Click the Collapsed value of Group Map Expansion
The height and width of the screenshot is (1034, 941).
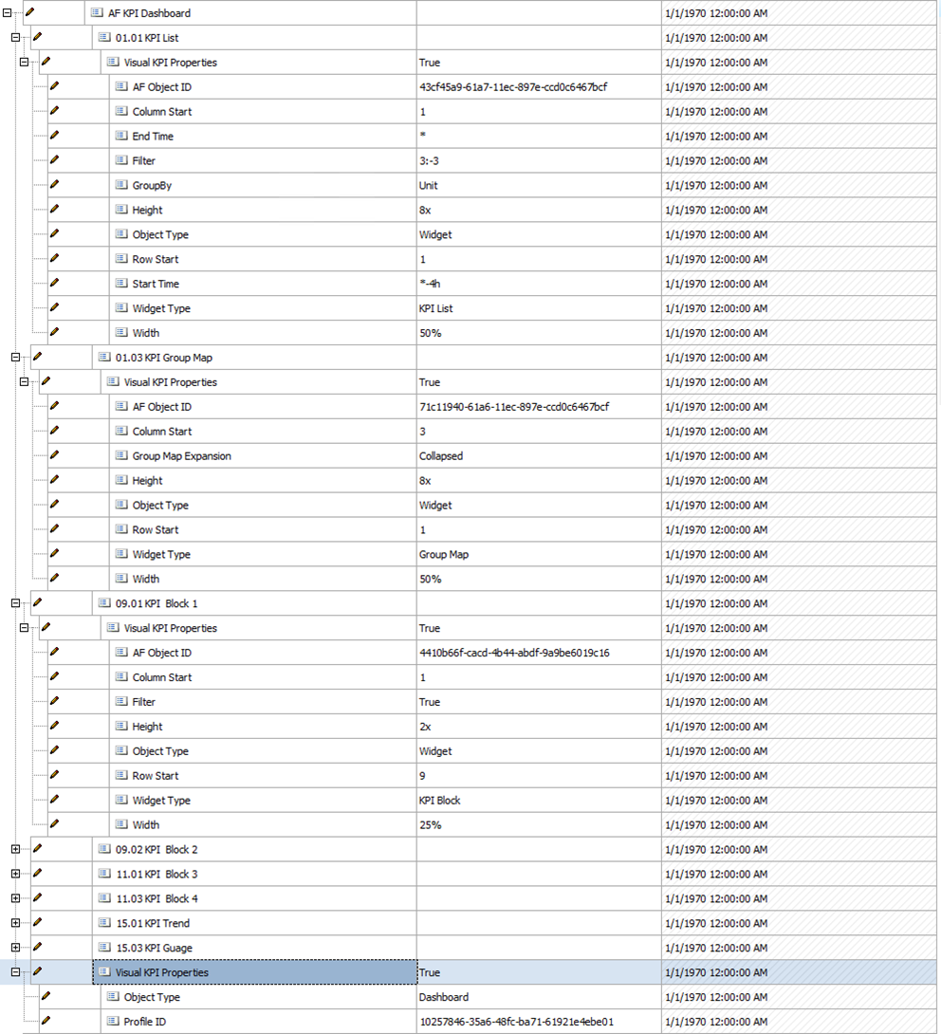[441, 456]
